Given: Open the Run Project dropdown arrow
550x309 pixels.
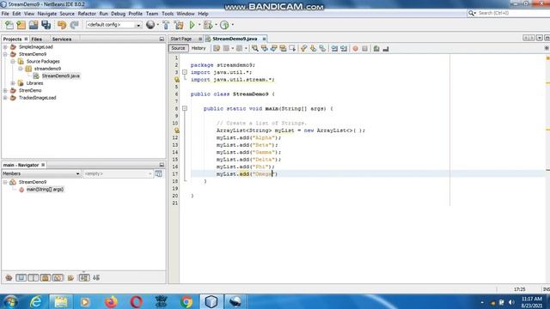Looking at the screenshot, I should click(x=199, y=25).
